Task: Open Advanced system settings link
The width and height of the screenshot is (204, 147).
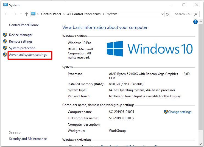Action: click(x=28, y=55)
